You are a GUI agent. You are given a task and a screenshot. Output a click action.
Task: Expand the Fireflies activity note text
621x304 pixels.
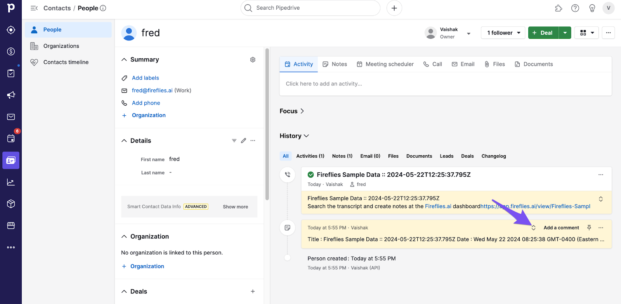(x=601, y=199)
